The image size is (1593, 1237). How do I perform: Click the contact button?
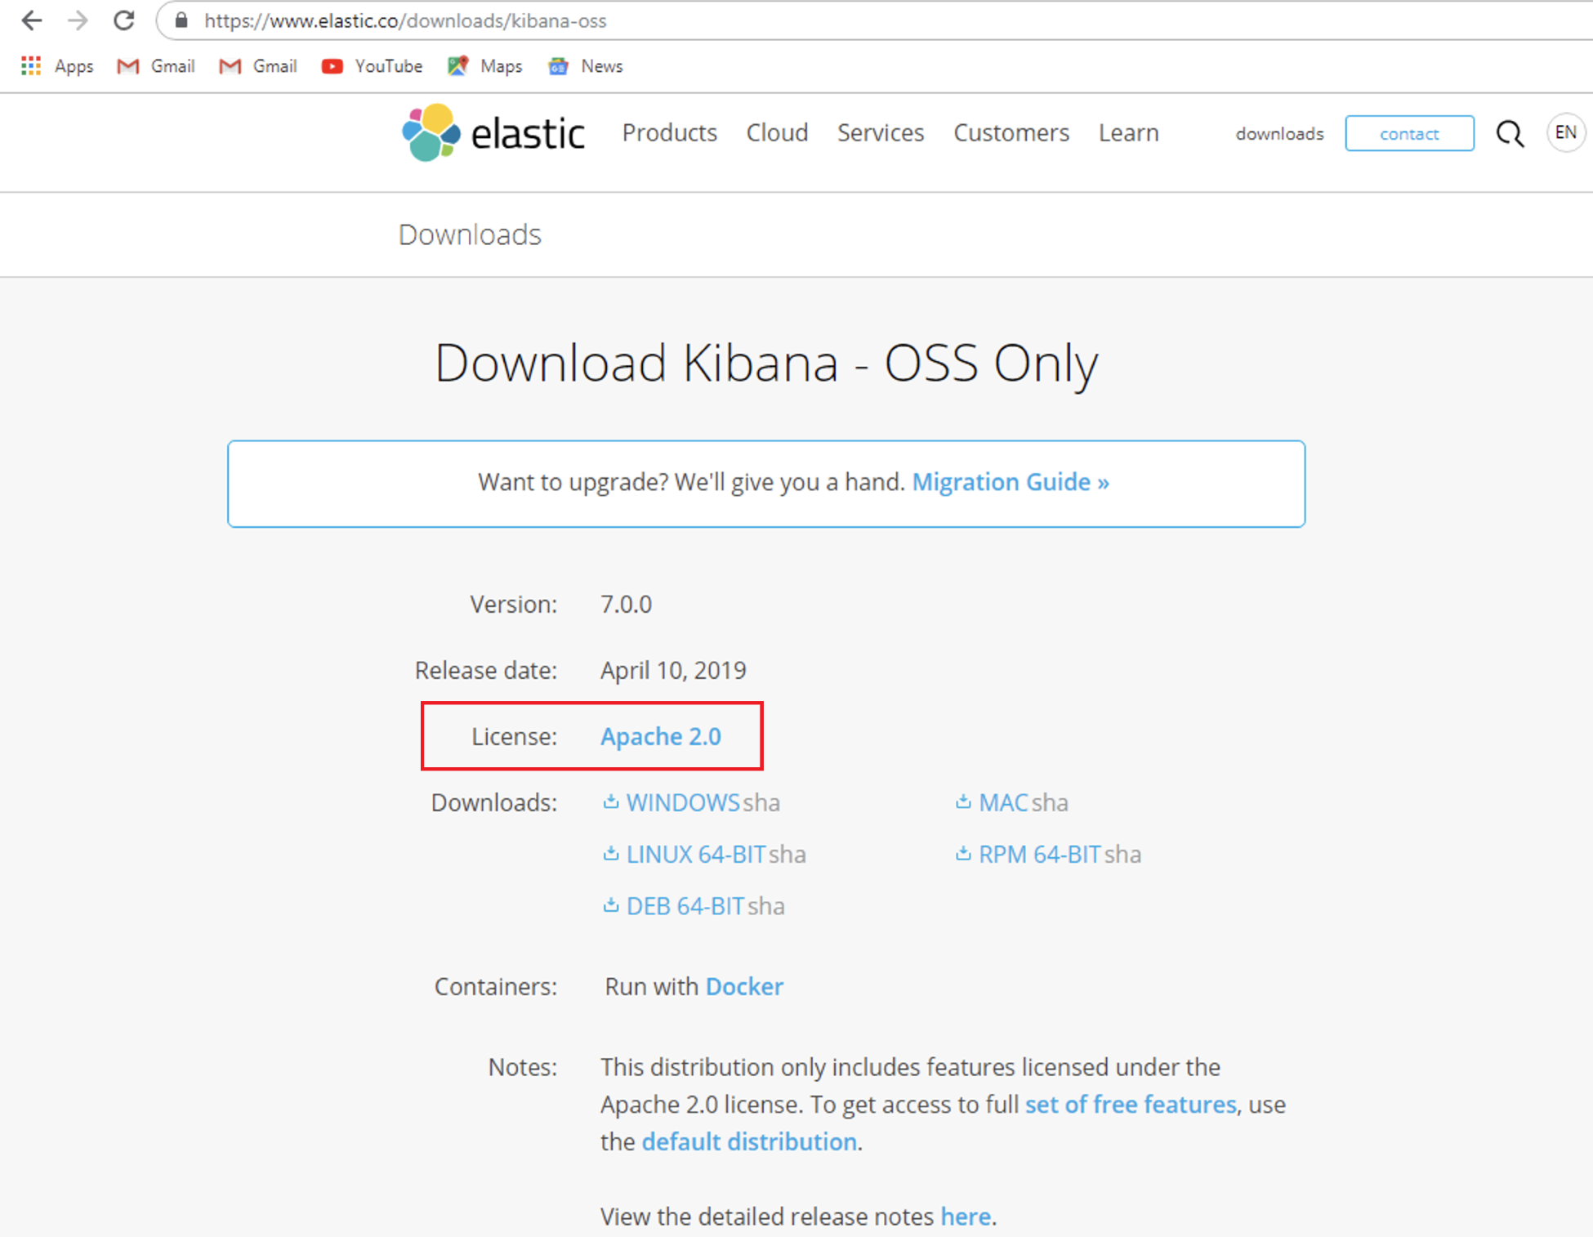pyautogui.click(x=1409, y=133)
